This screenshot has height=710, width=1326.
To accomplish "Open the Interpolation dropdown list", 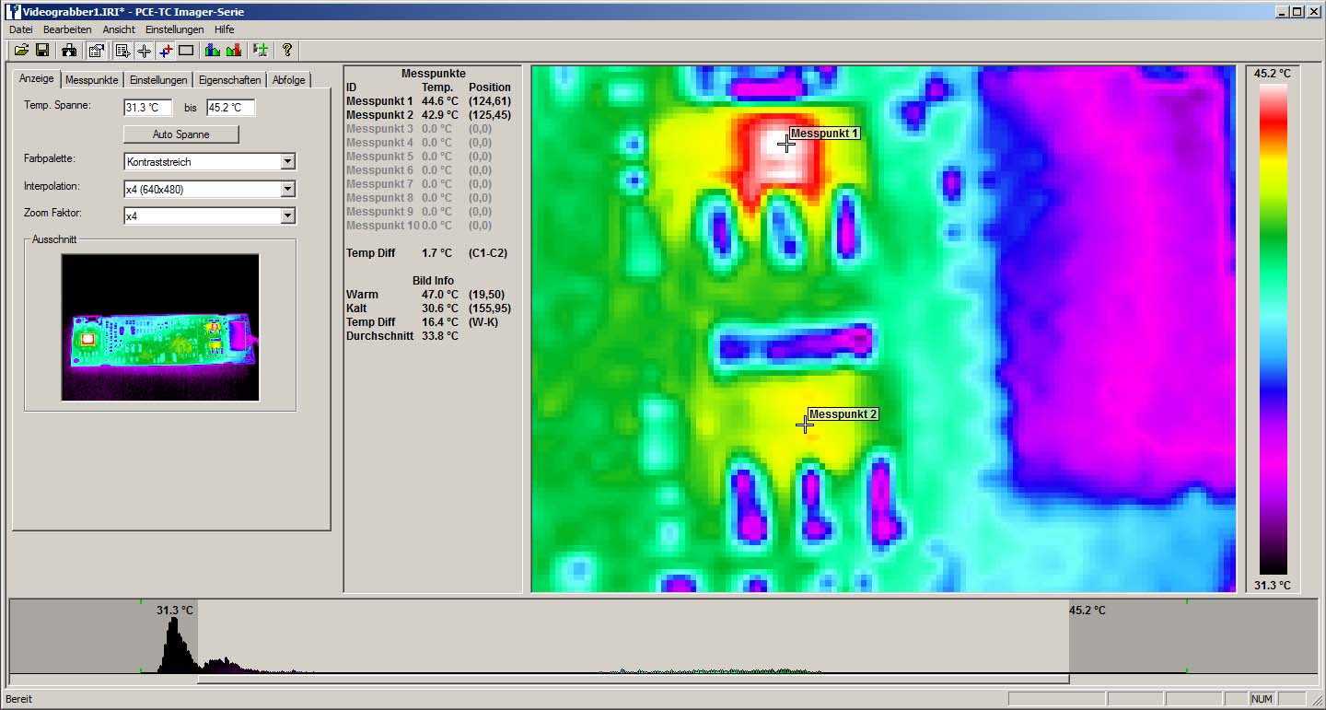I will point(287,190).
